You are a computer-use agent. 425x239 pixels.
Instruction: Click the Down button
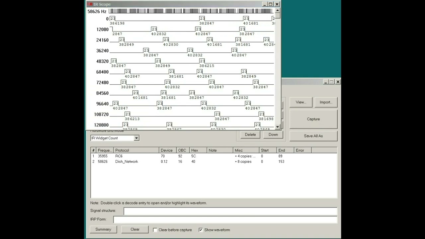point(273,134)
